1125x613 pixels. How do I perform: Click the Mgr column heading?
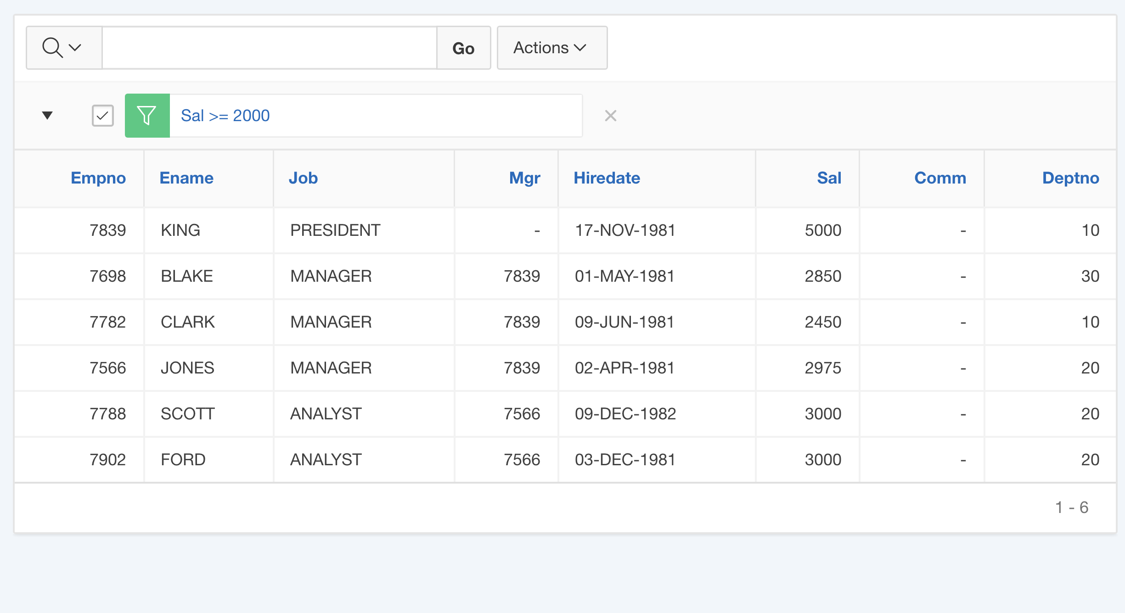(524, 178)
